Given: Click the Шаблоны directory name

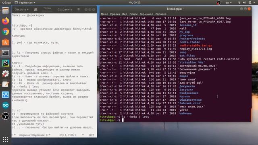Looking at the screenshot, I should coord(185,113).
